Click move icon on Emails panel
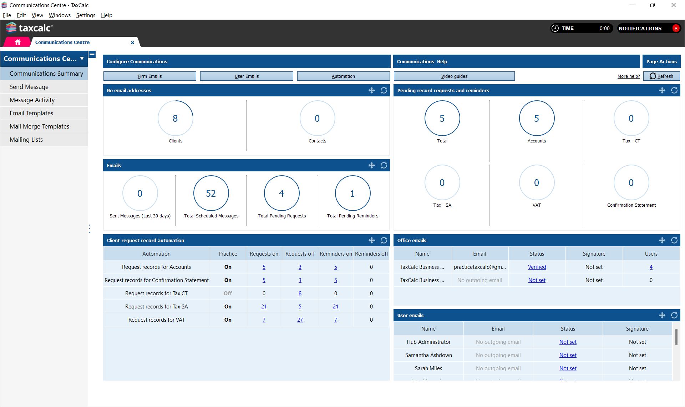 [371, 165]
